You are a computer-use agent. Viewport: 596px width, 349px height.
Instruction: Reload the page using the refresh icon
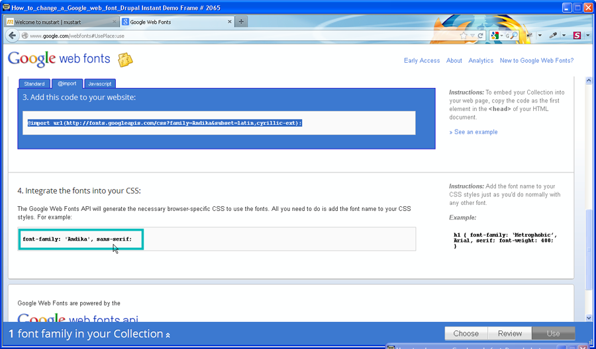pyautogui.click(x=479, y=36)
